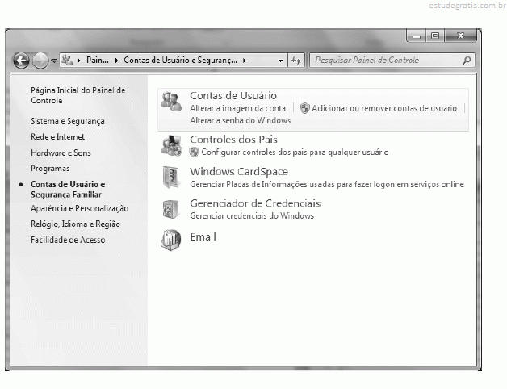
Task: Open Programas category
Action: pos(50,169)
